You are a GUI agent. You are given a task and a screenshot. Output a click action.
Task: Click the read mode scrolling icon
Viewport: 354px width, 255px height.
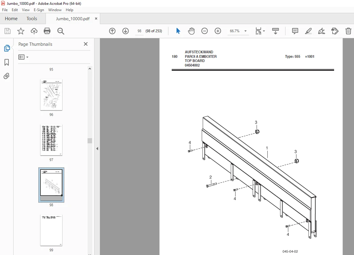pyautogui.click(x=276, y=31)
